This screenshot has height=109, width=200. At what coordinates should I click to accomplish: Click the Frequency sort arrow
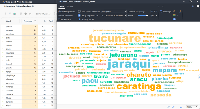click(x=35, y=21)
